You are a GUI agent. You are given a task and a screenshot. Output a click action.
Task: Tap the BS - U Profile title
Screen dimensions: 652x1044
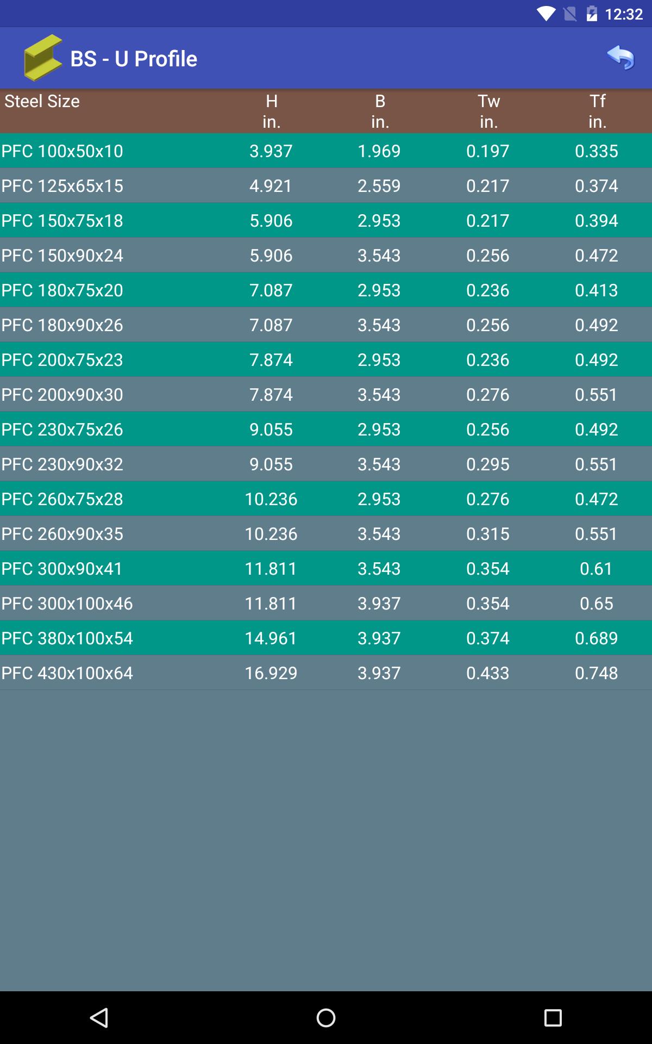click(134, 59)
